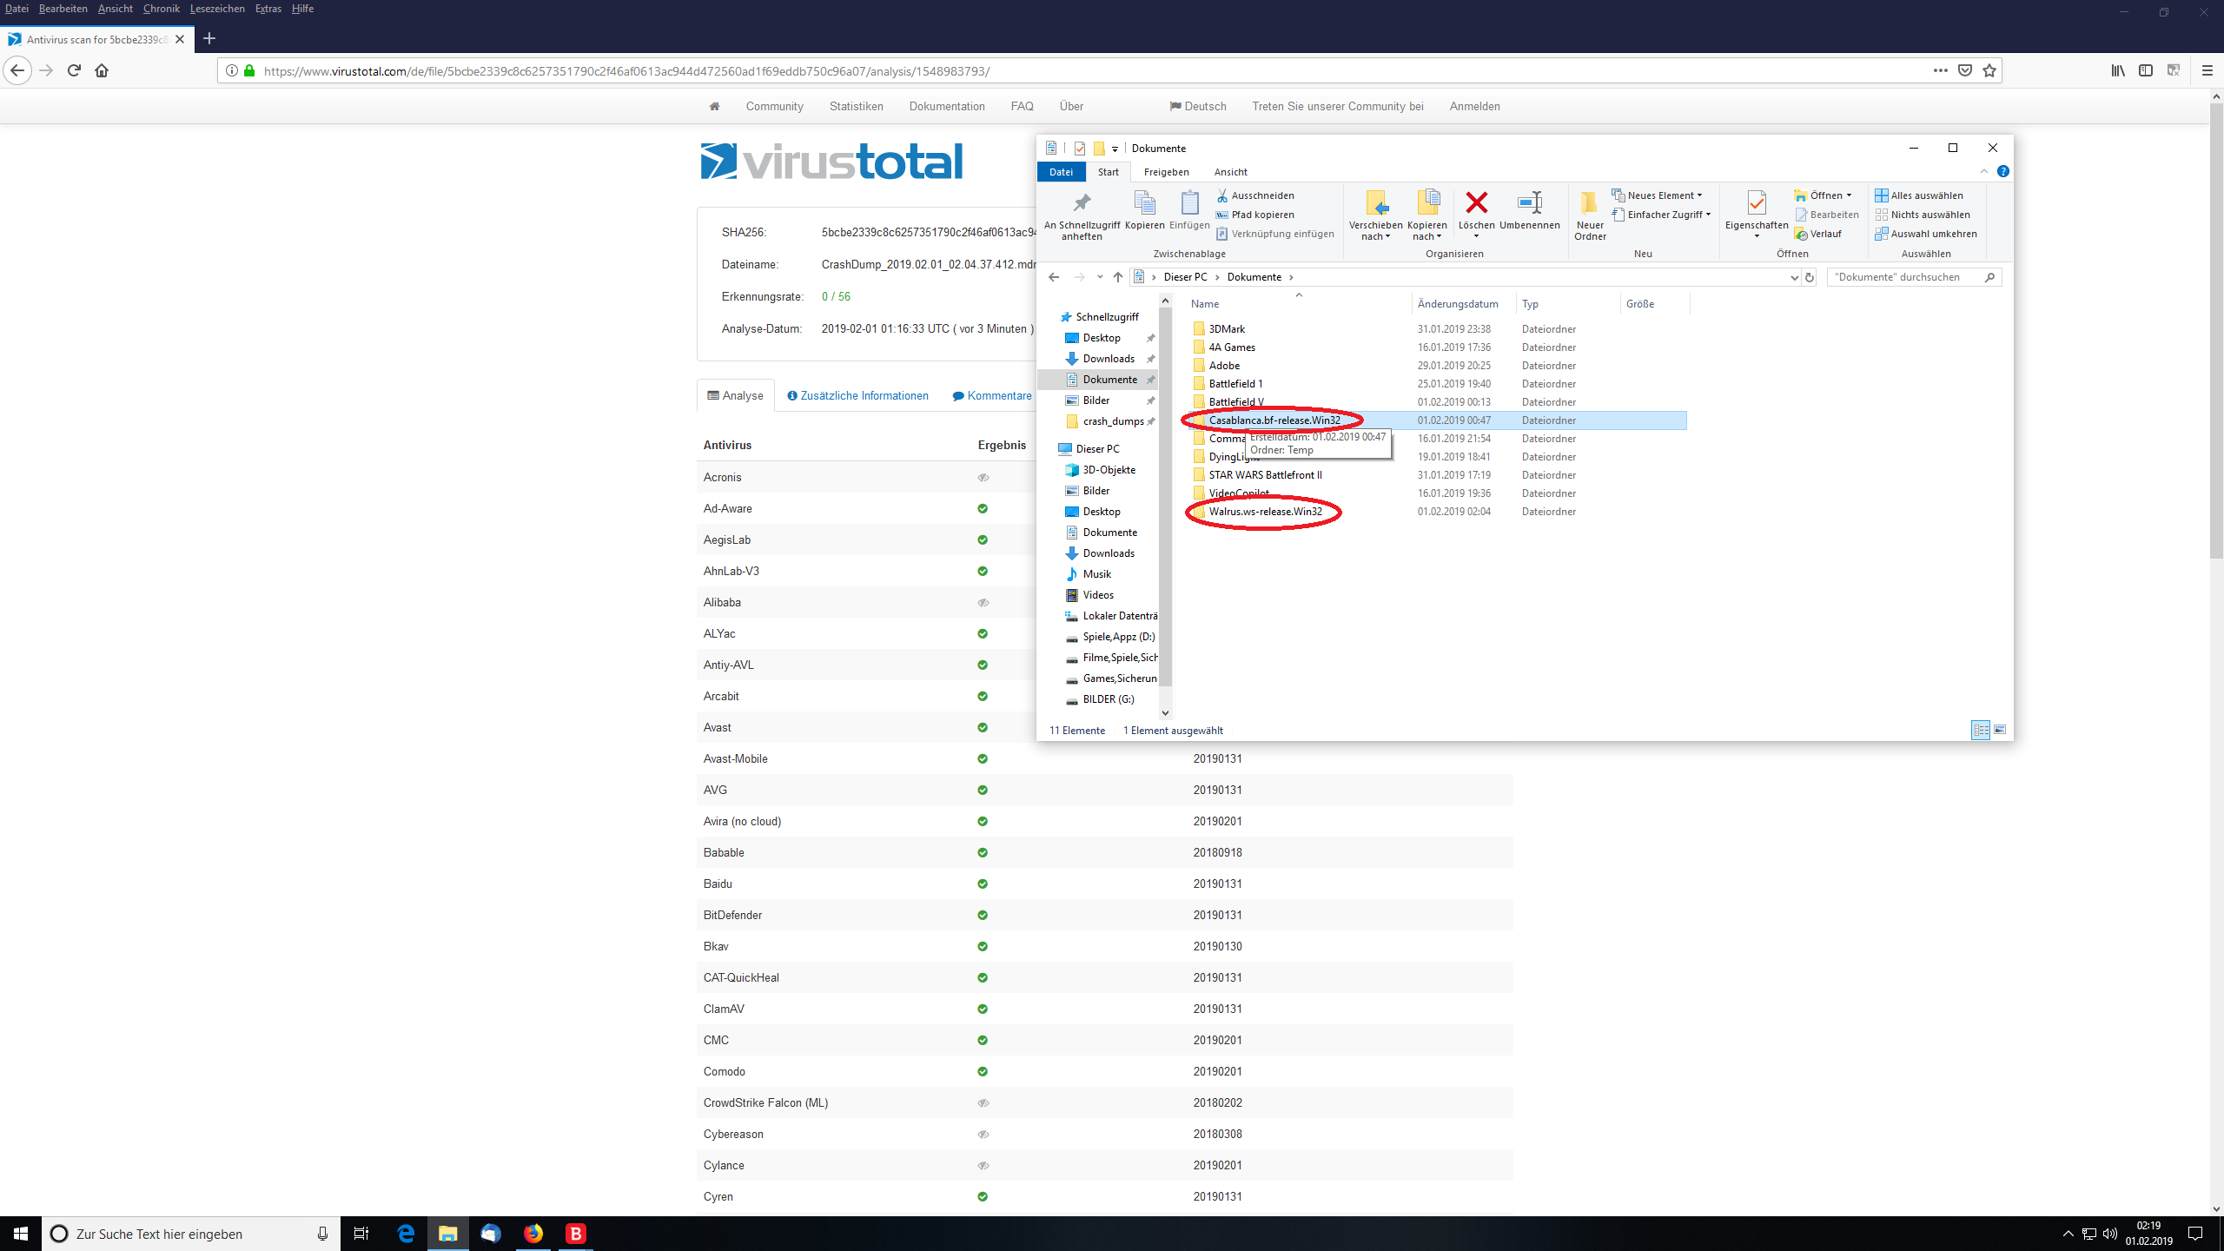
Task: Click the Anmelden link
Action: [x=1474, y=106]
